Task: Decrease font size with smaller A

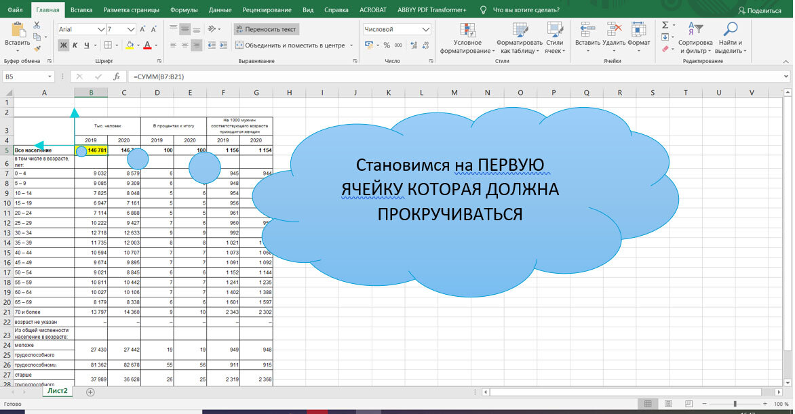Action: pos(153,29)
